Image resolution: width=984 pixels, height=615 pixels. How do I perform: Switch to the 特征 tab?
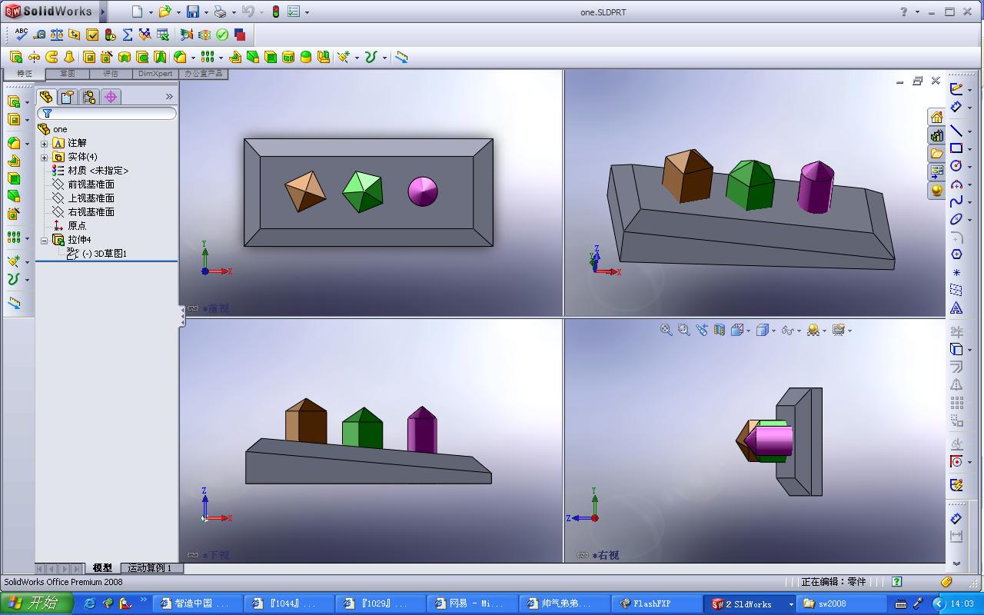coord(25,74)
